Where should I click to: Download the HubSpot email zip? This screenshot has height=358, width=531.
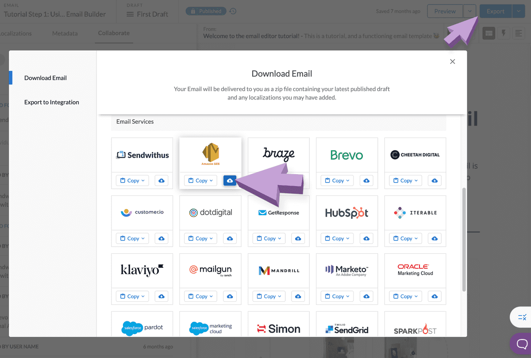pyautogui.click(x=366, y=238)
